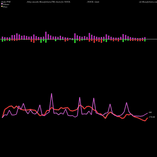Click the '(NOCIL Limit' header text
The width and height of the screenshot is (157, 157).
93,2
